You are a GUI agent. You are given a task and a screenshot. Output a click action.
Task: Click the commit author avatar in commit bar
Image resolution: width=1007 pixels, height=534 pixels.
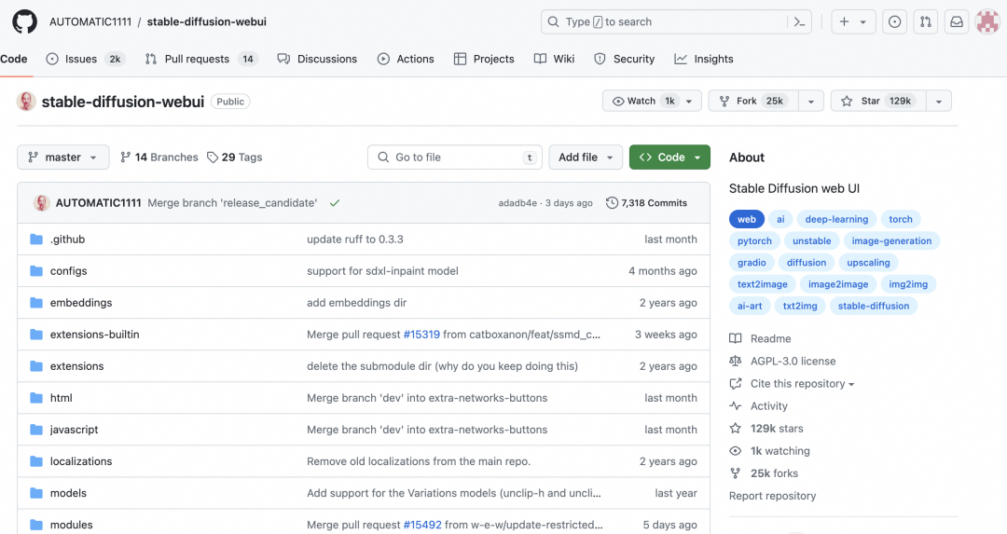click(x=42, y=203)
